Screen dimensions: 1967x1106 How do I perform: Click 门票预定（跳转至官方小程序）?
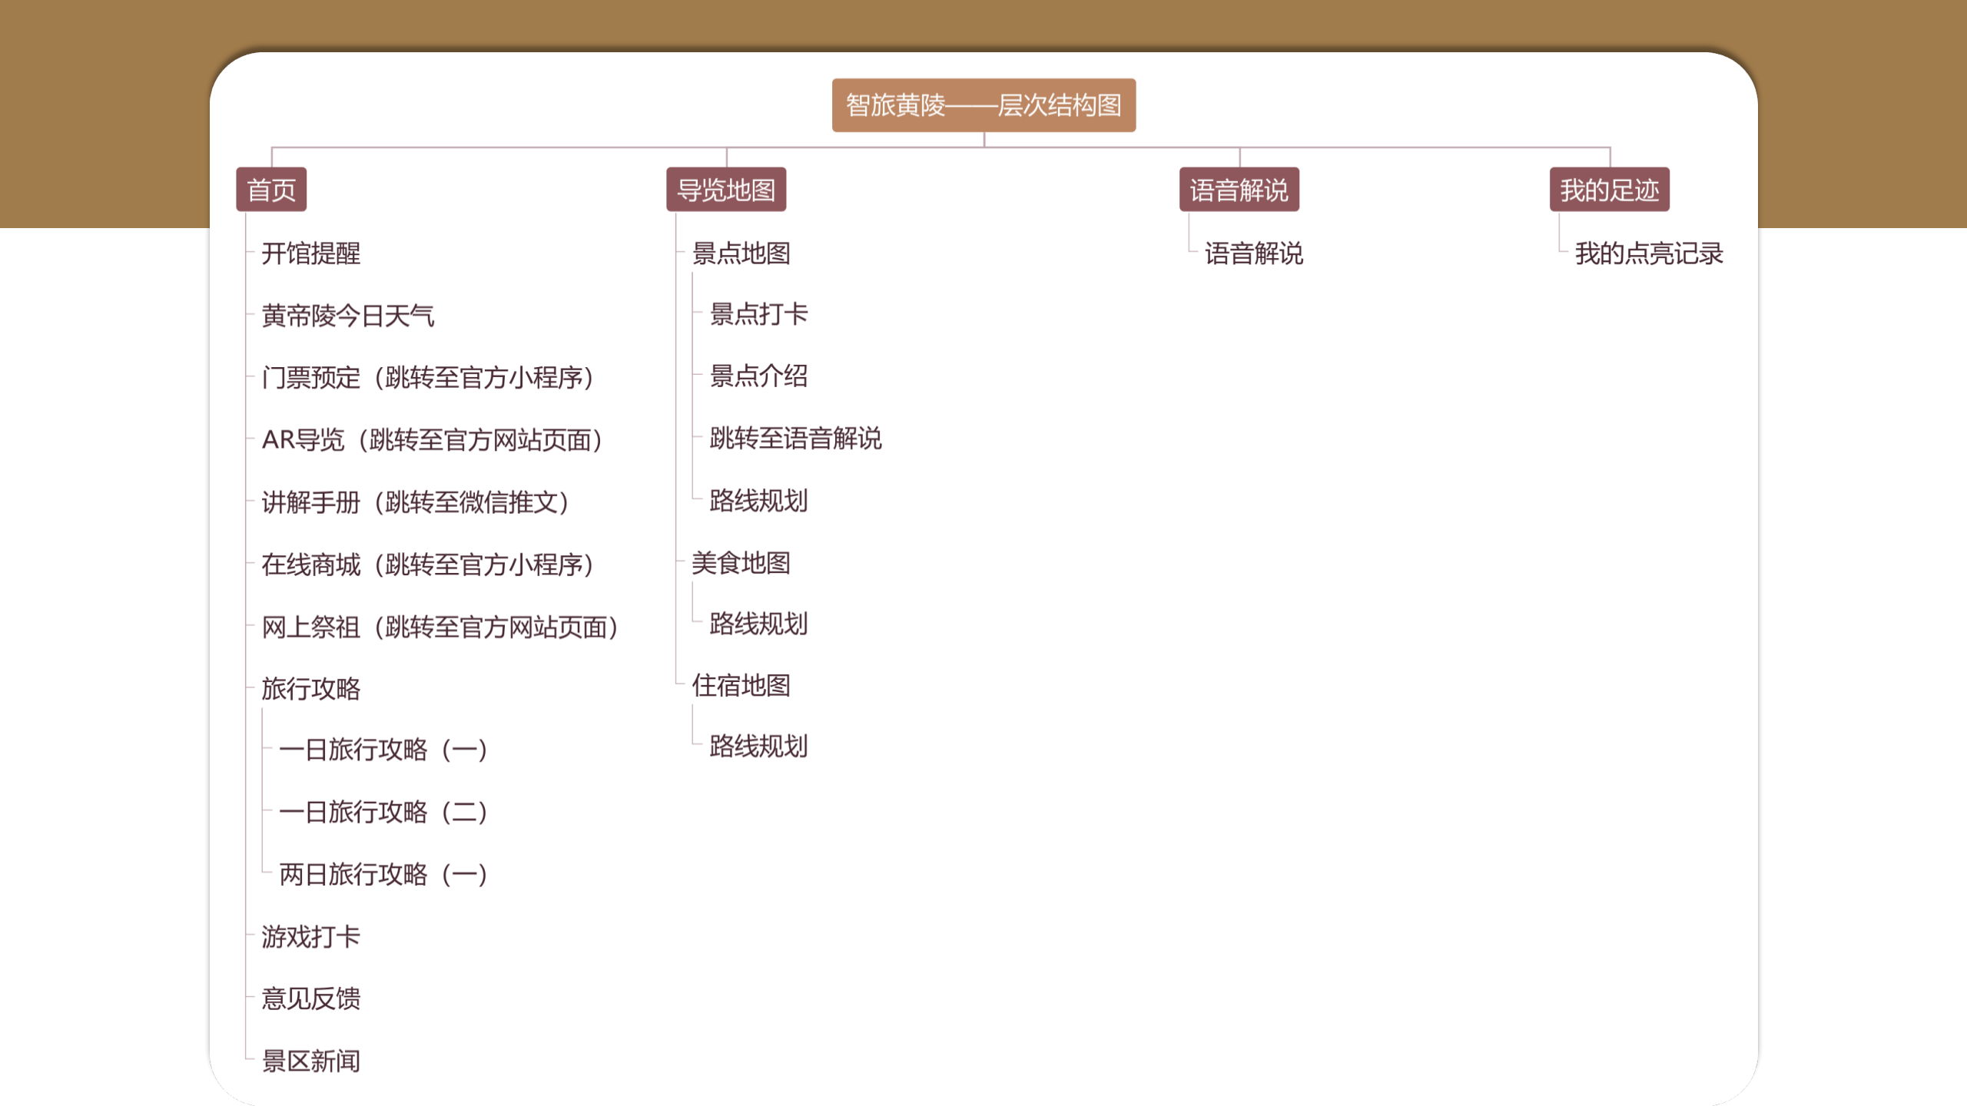(427, 378)
